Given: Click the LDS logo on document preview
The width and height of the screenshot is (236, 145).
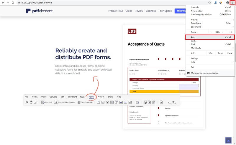Looking at the screenshot, I should pyautogui.click(x=132, y=31).
